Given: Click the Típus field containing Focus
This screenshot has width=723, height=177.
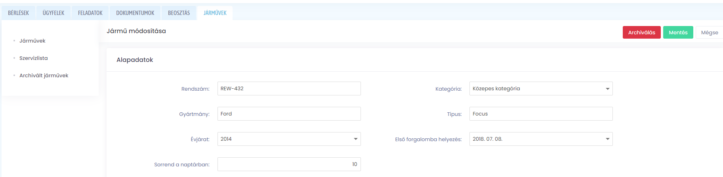Looking at the screenshot, I should pos(541,114).
